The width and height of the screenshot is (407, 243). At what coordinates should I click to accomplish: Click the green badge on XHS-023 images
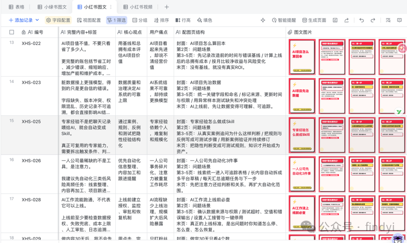(399, 112)
